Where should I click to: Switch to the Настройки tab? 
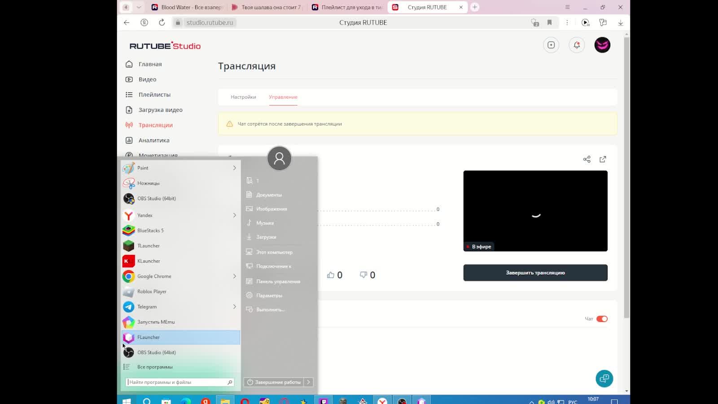point(243,97)
